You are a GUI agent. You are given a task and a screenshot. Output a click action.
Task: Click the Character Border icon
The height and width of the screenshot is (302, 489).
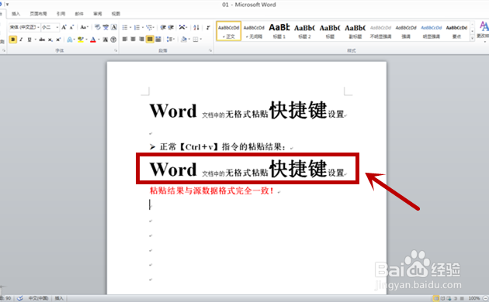click(x=114, y=27)
